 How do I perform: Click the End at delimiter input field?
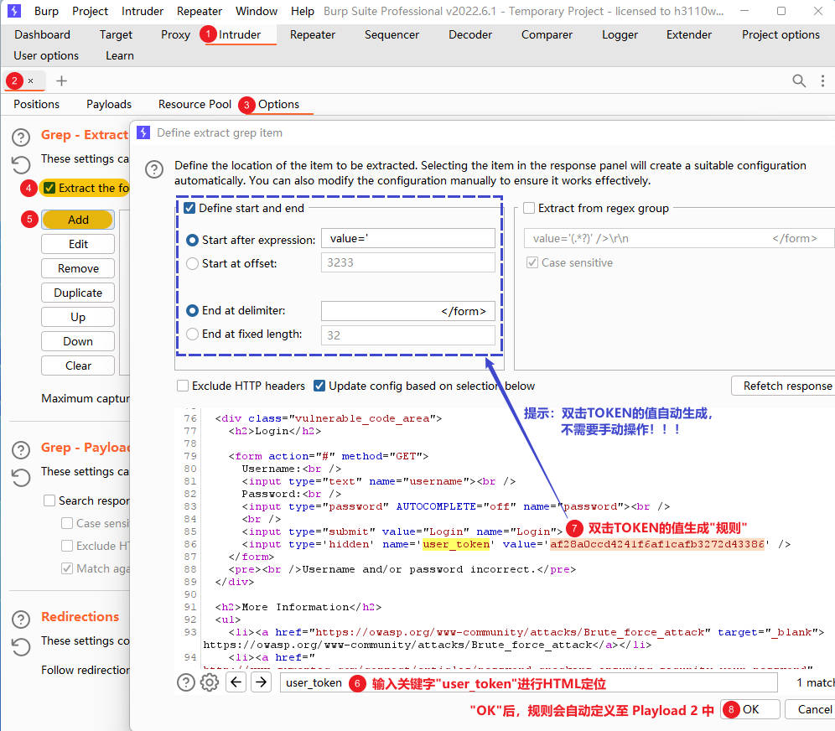[408, 311]
